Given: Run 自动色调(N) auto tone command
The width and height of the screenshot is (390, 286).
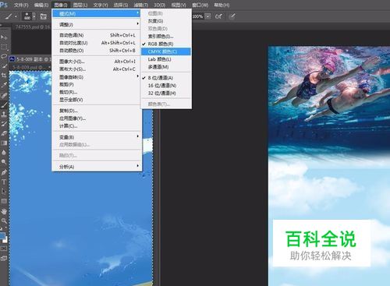Looking at the screenshot, I should [97, 35].
